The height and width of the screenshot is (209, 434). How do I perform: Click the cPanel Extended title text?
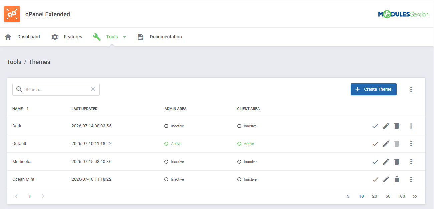point(48,14)
